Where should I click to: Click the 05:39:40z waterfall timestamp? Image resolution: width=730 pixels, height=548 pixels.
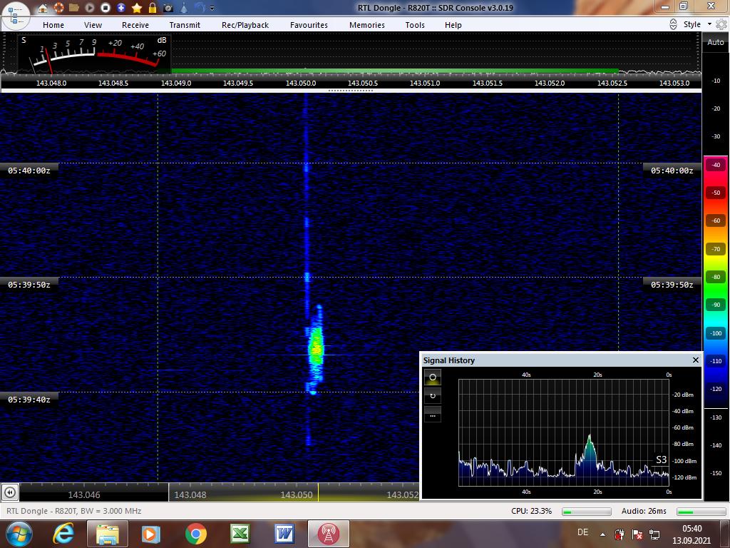tap(29, 400)
